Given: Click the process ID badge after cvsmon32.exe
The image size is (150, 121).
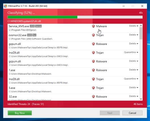Looking at the screenshot, I should click(x=29, y=35).
